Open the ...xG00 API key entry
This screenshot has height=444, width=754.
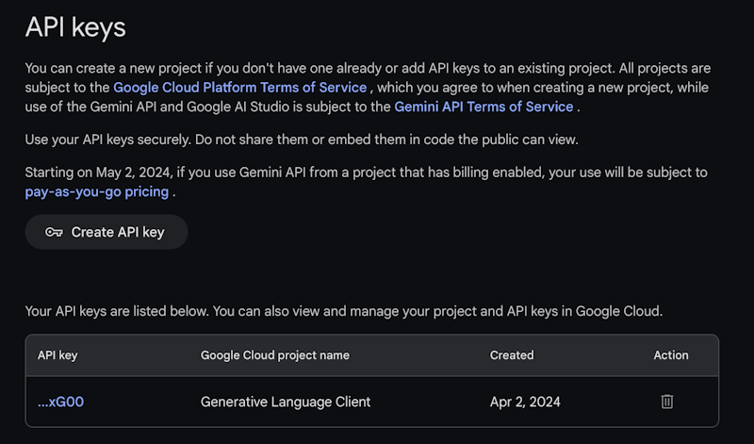point(61,402)
